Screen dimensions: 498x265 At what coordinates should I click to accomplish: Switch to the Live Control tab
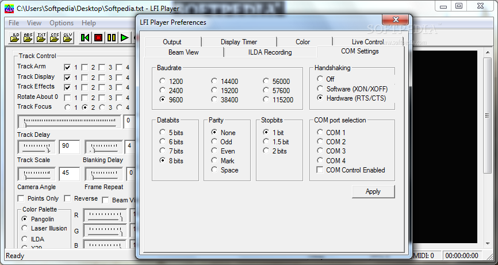367,42
